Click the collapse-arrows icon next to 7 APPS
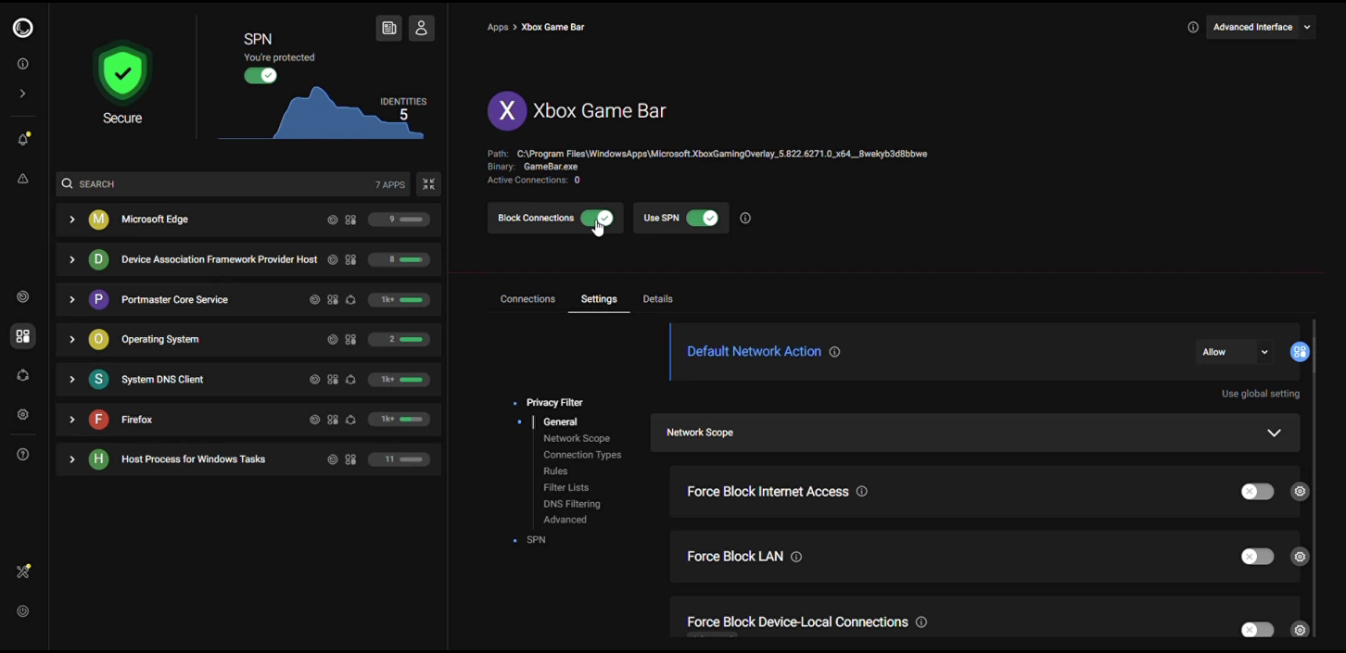The height and width of the screenshot is (653, 1346). 428,184
